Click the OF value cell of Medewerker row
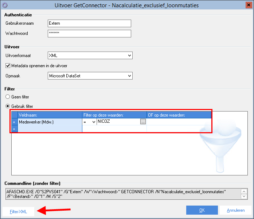This screenshot has width=254, height=219. point(179,122)
